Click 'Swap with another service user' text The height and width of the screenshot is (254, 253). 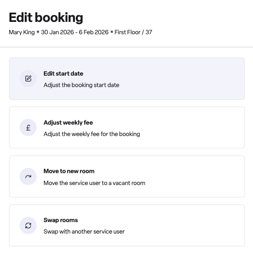coord(84,232)
